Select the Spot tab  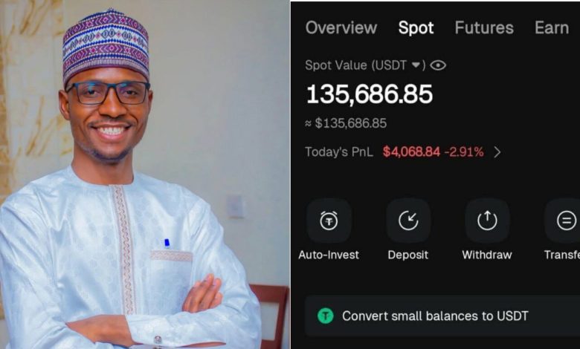coord(416,28)
